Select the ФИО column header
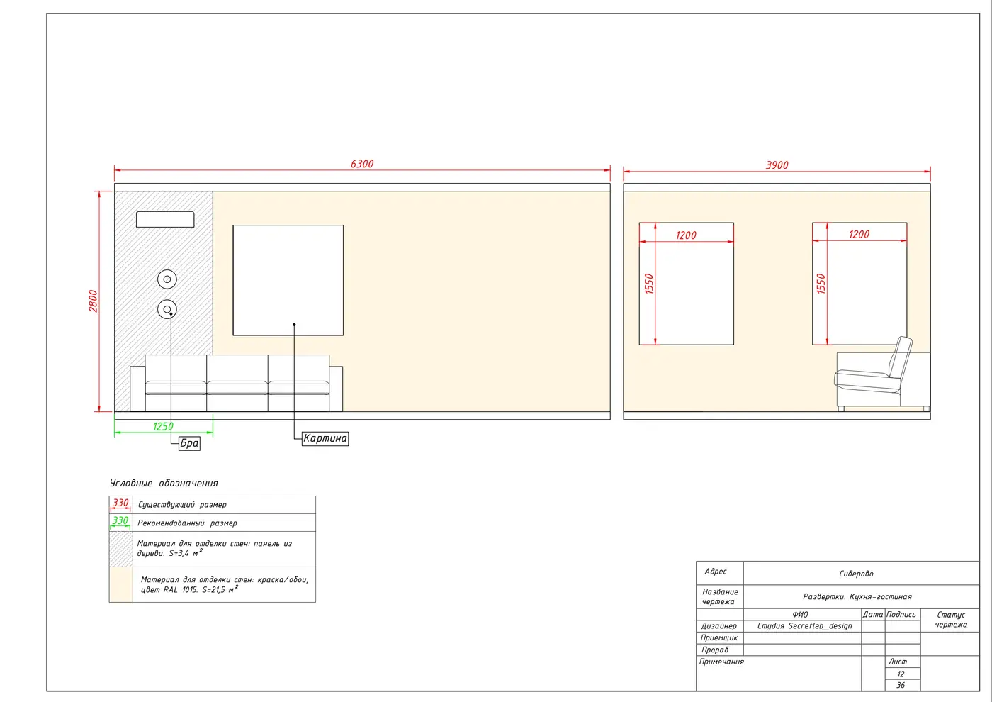992x702 pixels. tap(800, 615)
